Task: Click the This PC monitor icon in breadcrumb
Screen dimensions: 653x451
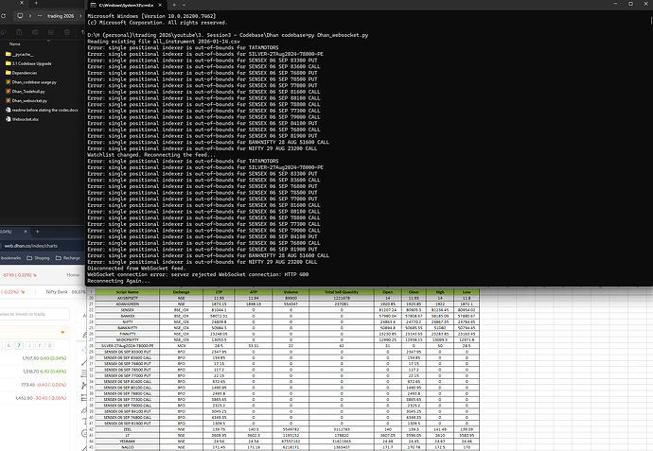Action: (20, 16)
